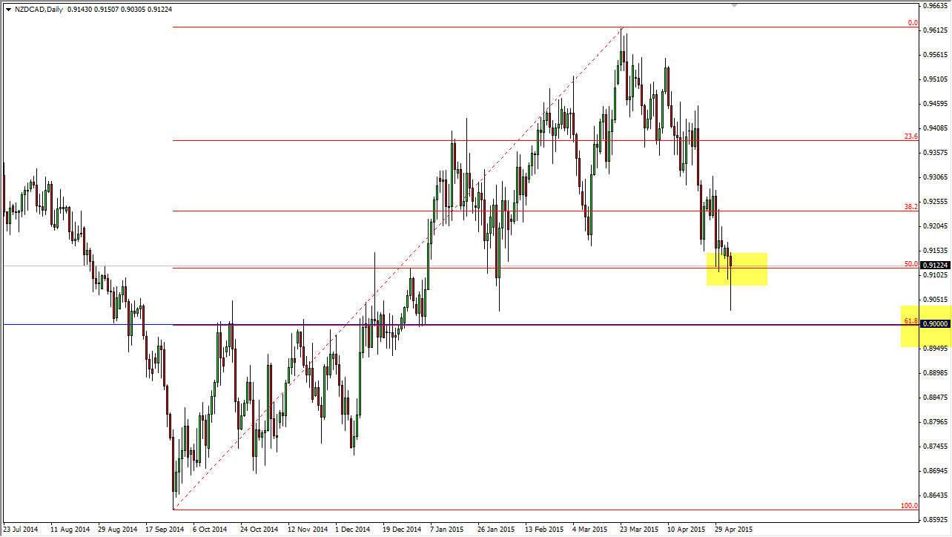Select the 0.0 Fibonacci level line
The height and width of the screenshot is (537, 952).
tap(445, 27)
